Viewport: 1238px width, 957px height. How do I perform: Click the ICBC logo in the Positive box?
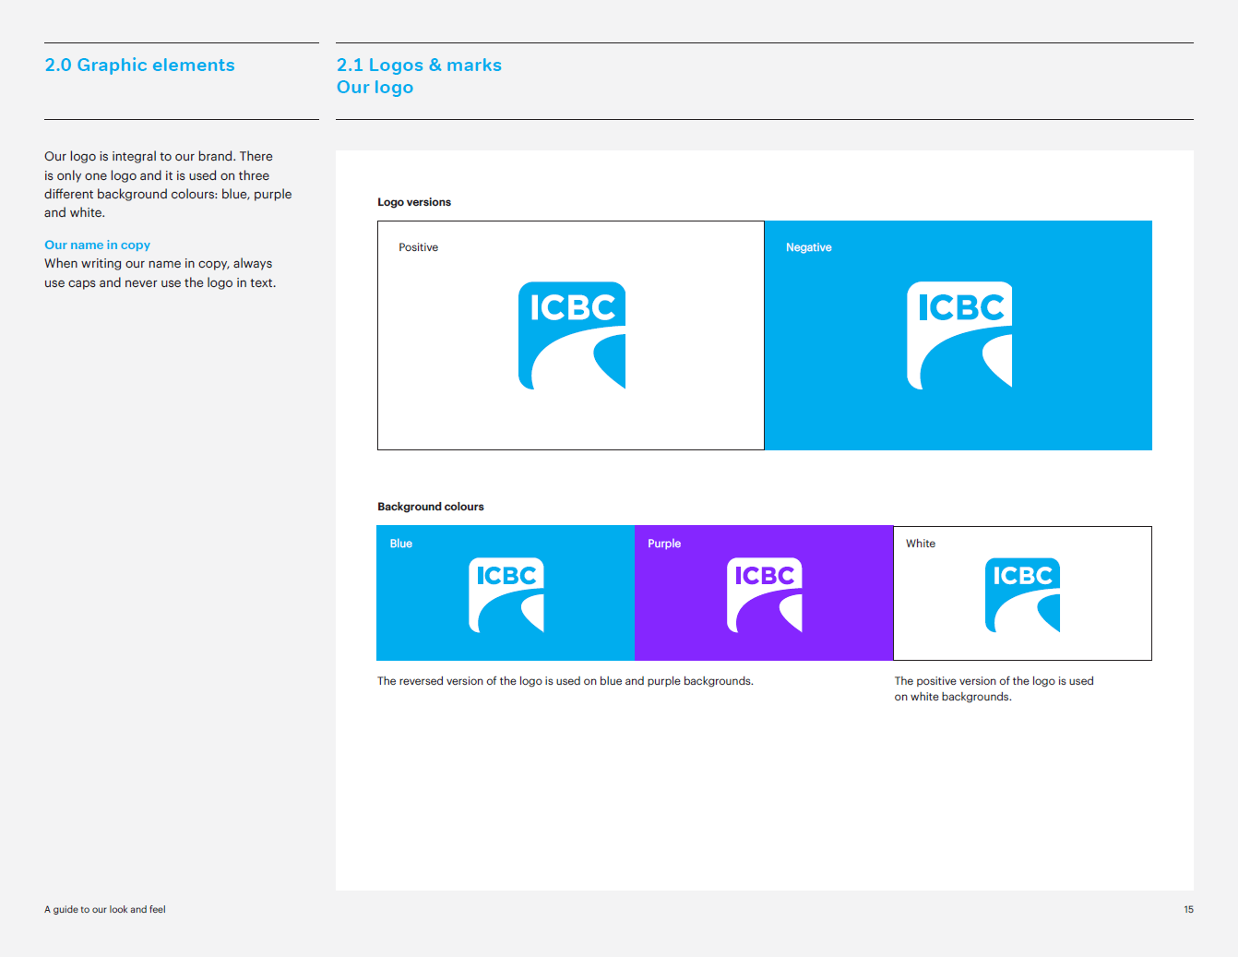tap(572, 336)
